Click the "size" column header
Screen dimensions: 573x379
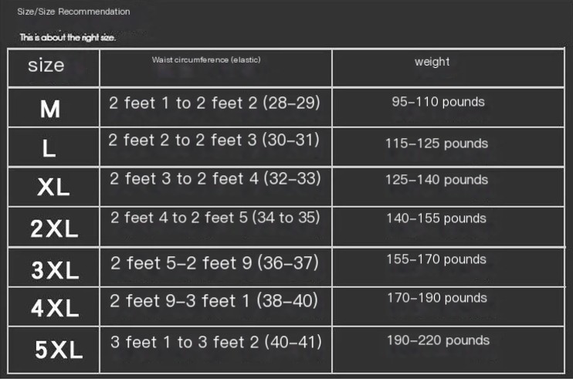46,65
